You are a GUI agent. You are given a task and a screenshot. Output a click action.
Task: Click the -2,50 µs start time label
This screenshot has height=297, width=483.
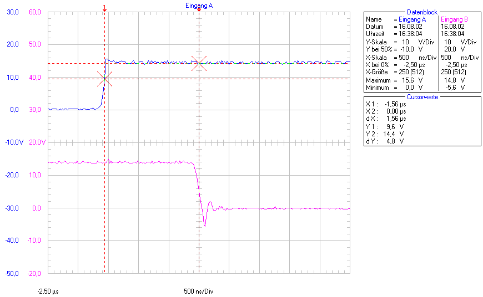click(x=48, y=291)
